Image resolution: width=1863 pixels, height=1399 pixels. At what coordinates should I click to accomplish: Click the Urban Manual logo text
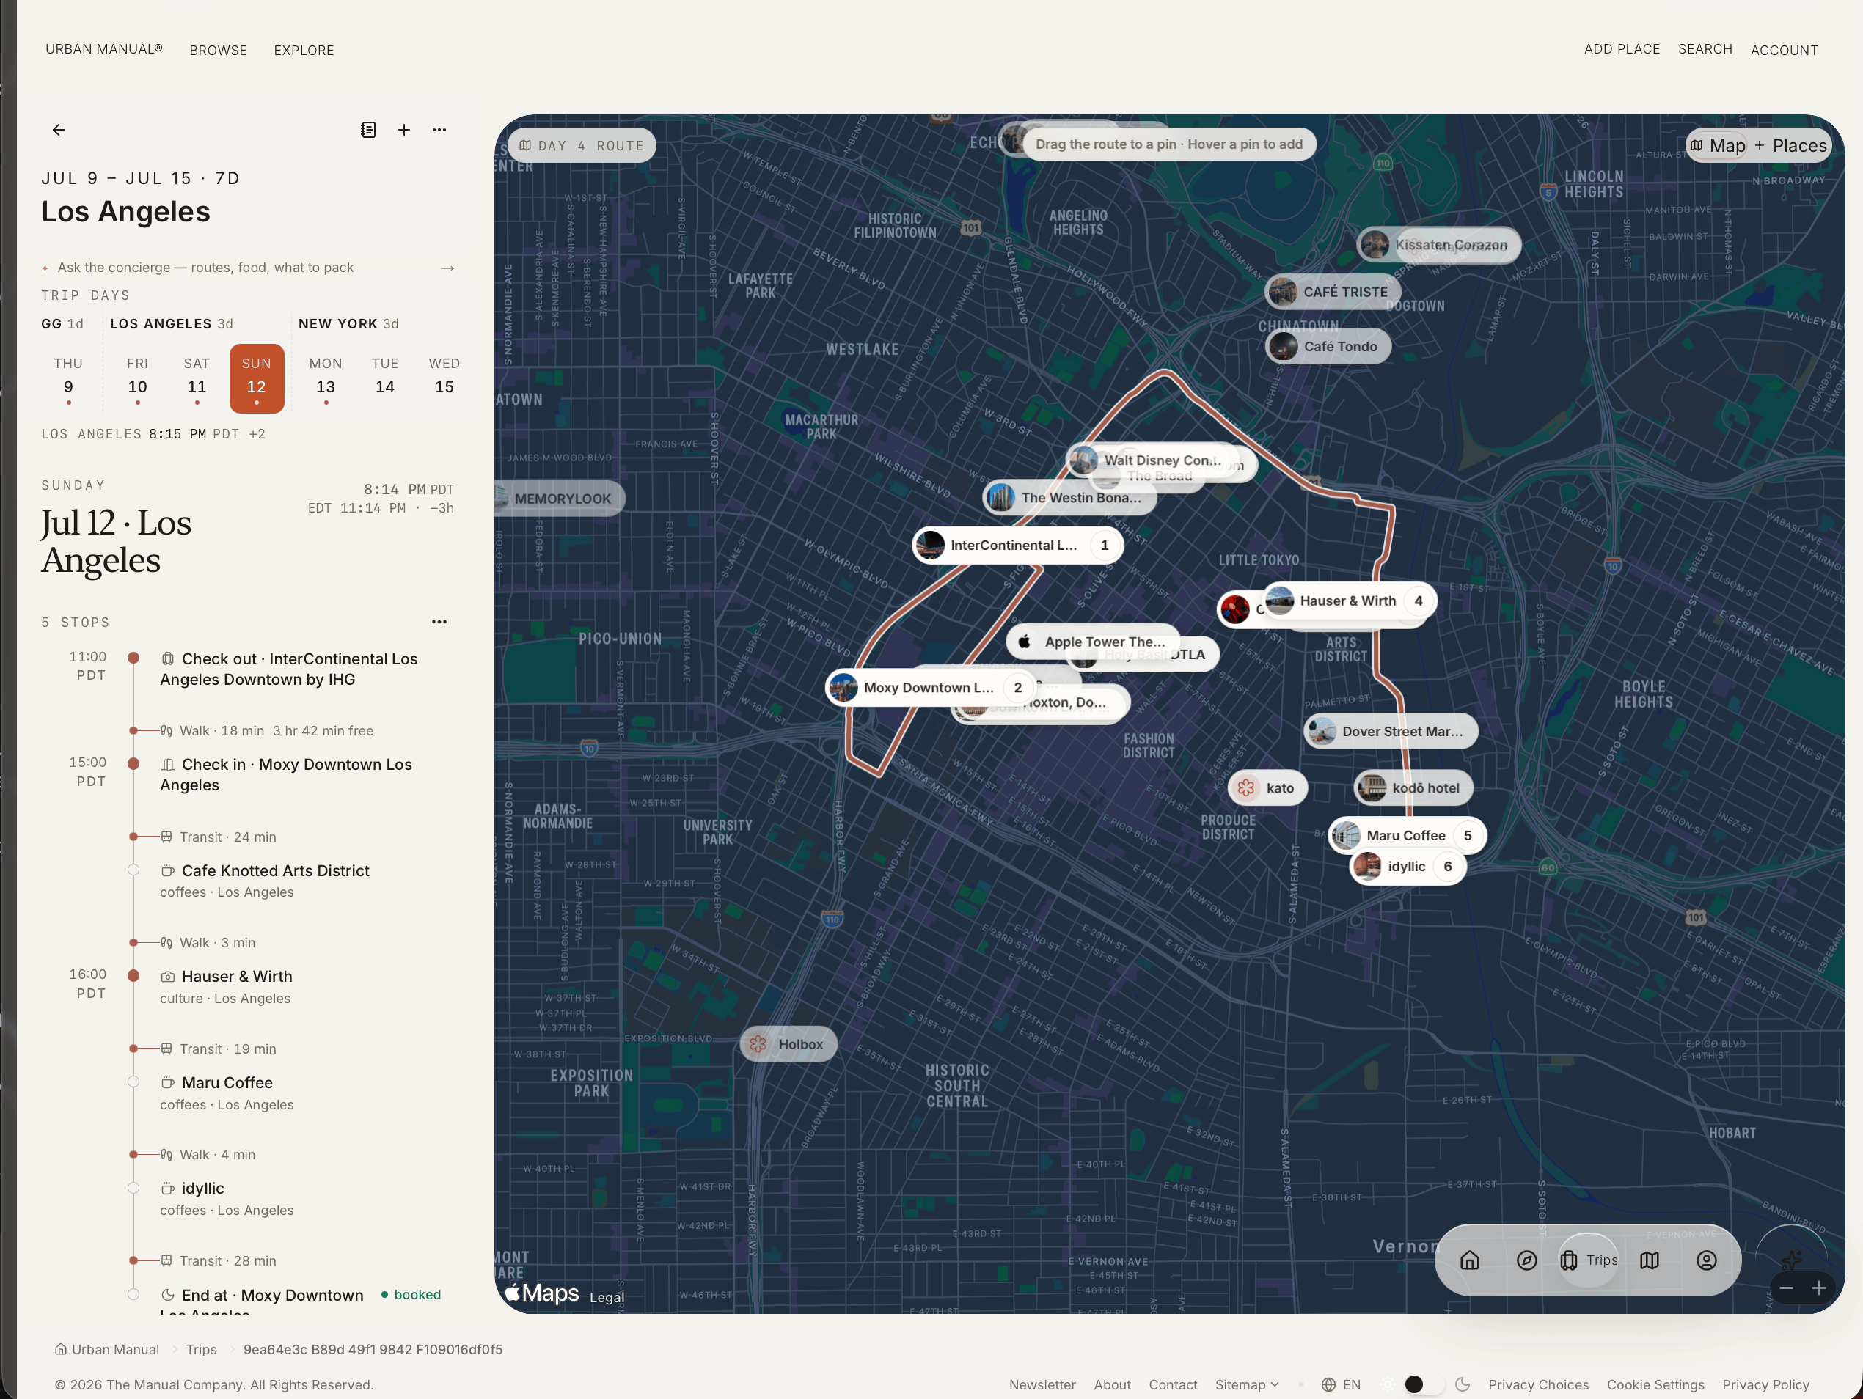point(103,50)
